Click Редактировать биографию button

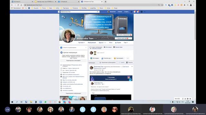coord(73,61)
